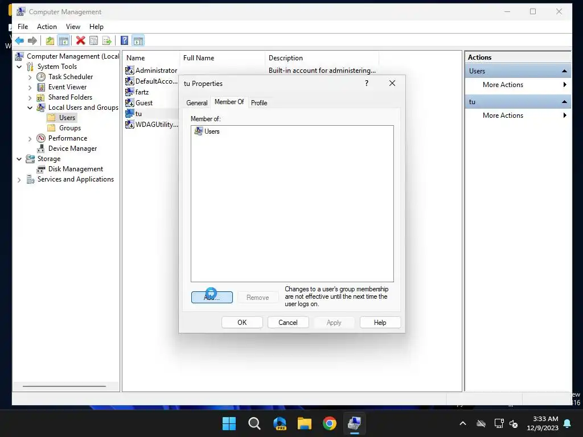The width and height of the screenshot is (583, 437).
Task: Click the Forward arrow toolbar icon
Action: (32, 40)
